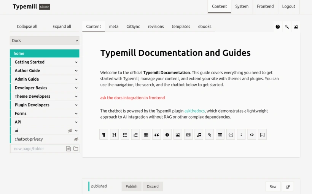
Task: Follow the askthedocs plugin link
Action: tap(194, 111)
